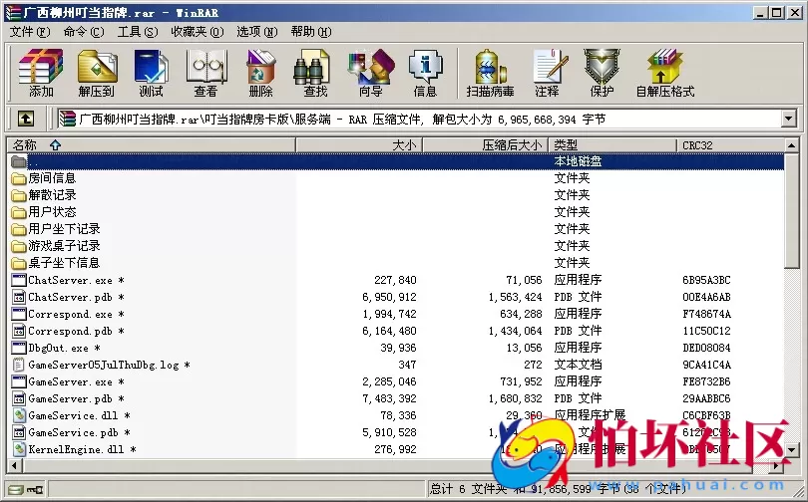This screenshot has height=502, width=808.
Task: Select the GameService.dll file icon
Action: pos(19,415)
